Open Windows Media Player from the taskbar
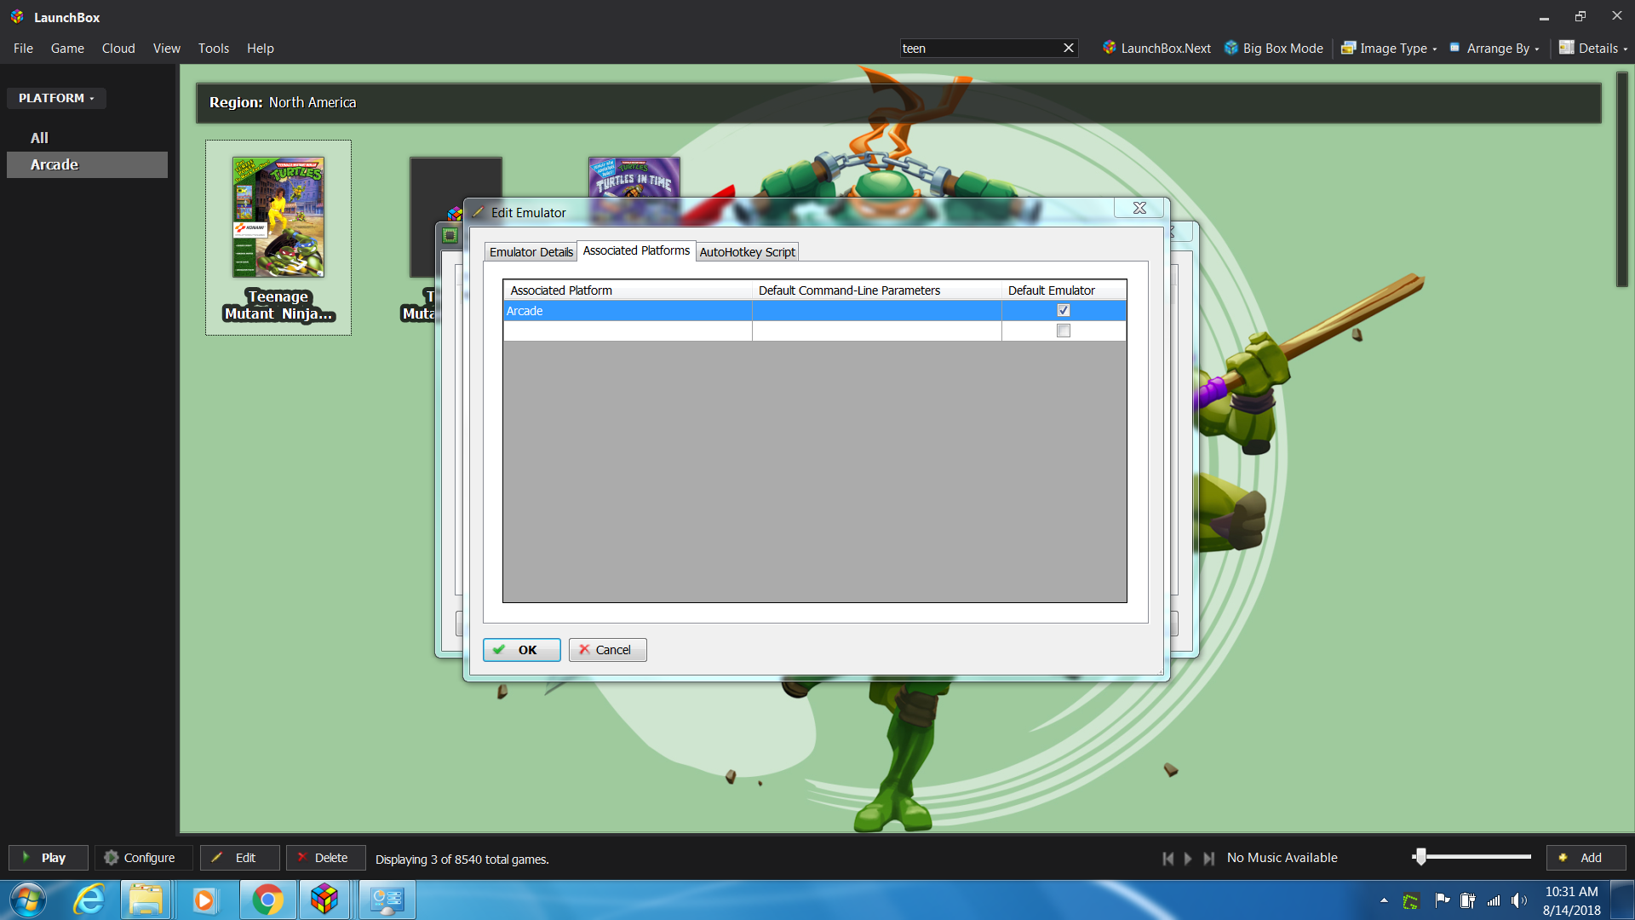1635x920 pixels. pos(204,900)
